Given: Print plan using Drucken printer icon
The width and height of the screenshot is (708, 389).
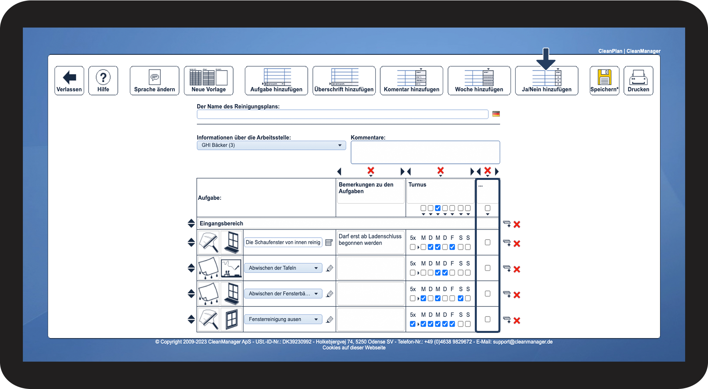Looking at the screenshot, I should (x=639, y=81).
